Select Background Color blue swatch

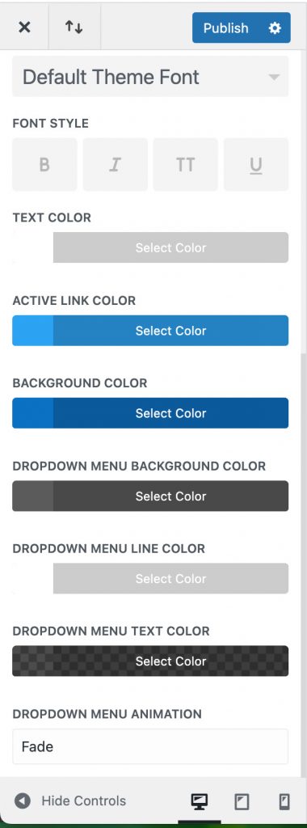point(32,413)
